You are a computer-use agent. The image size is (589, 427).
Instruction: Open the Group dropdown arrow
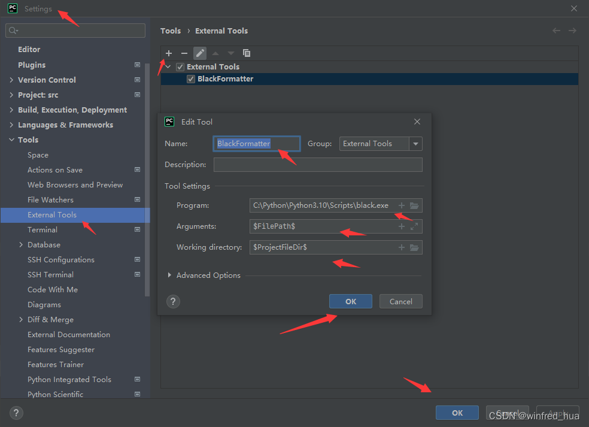(x=415, y=144)
